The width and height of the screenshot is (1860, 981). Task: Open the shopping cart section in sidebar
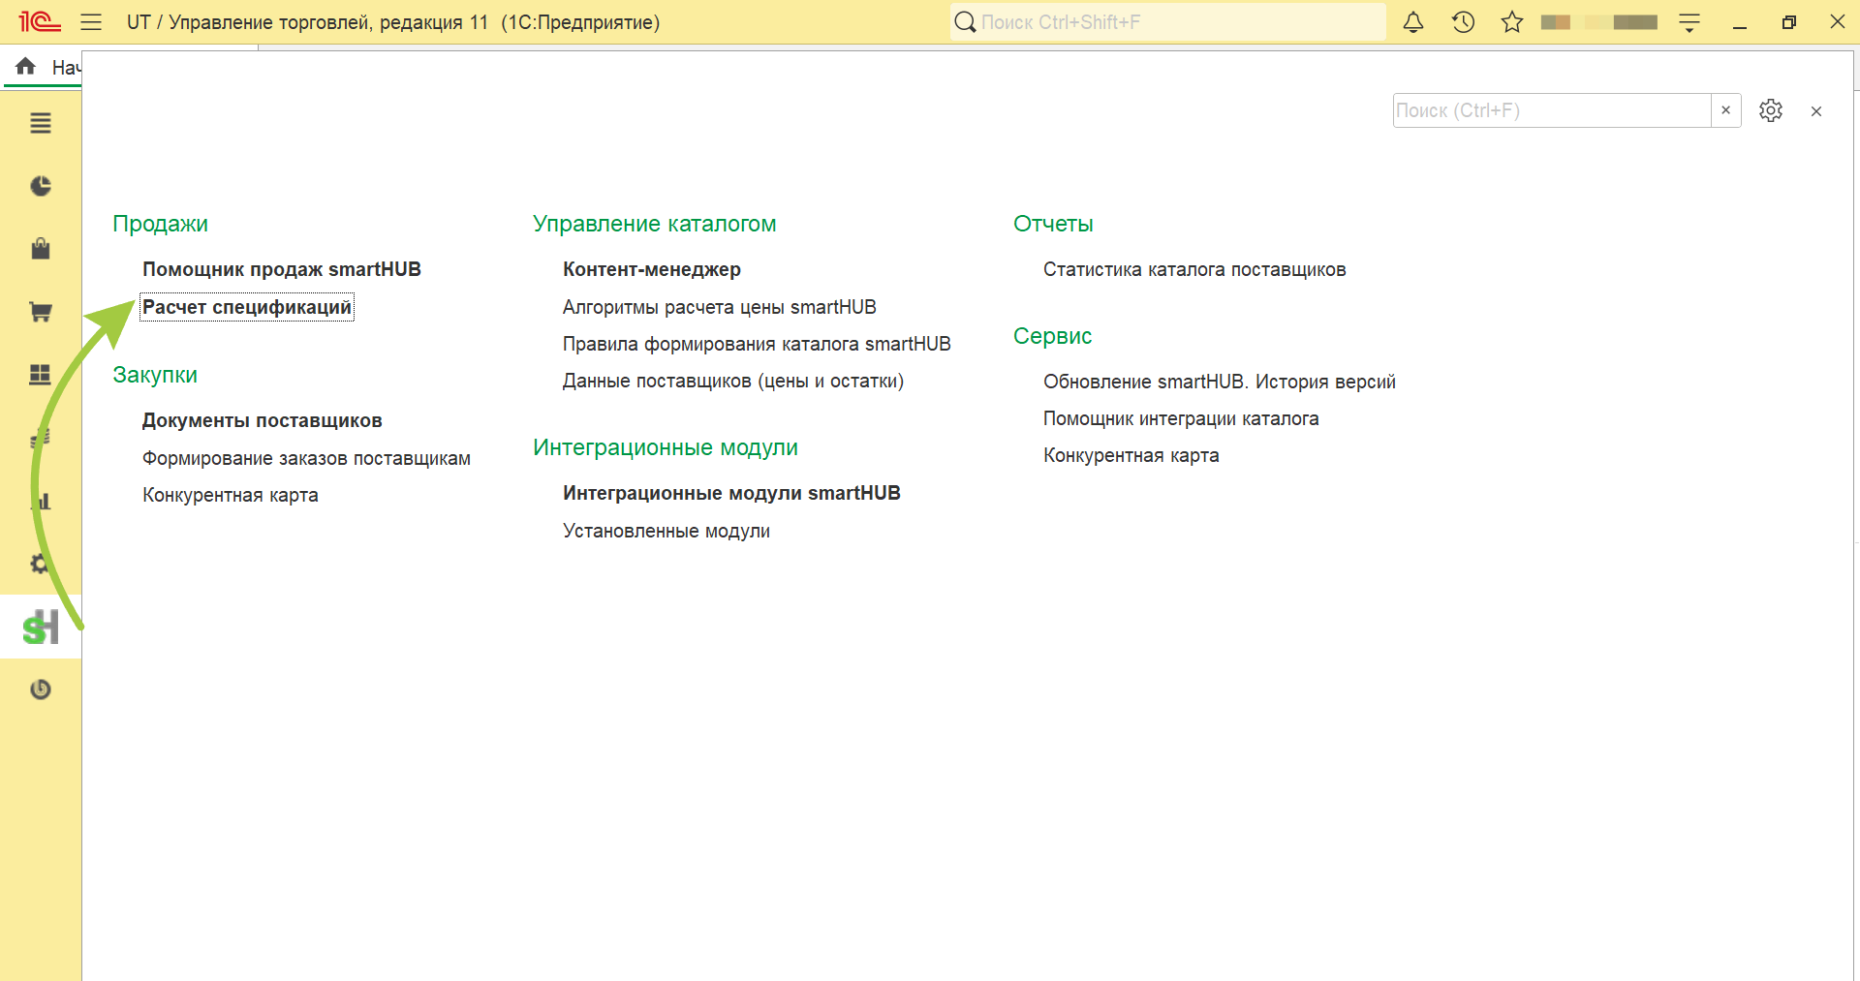[x=41, y=312]
